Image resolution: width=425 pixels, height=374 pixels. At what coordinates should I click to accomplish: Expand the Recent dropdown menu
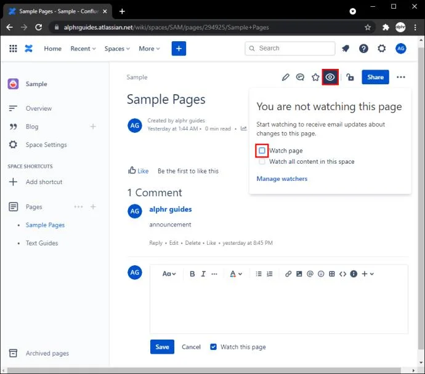[x=83, y=49]
